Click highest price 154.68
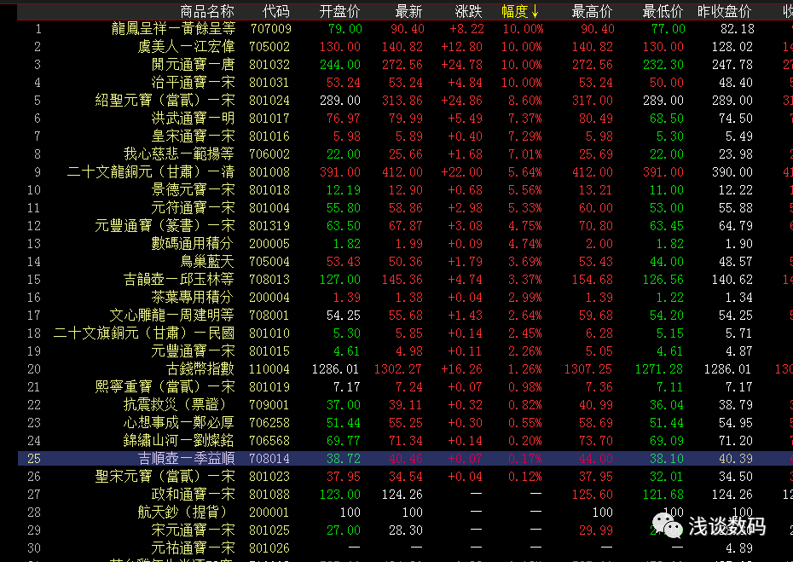793x562 pixels. point(593,279)
